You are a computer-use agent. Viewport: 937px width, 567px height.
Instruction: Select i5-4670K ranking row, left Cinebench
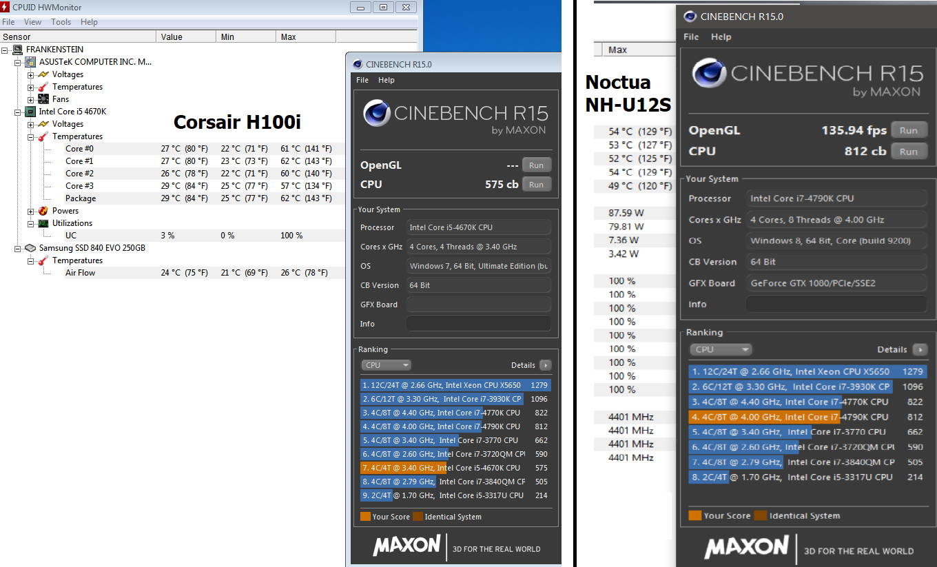point(455,468)
